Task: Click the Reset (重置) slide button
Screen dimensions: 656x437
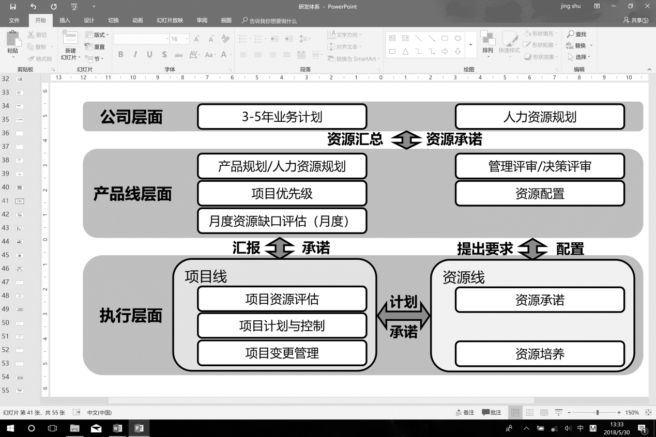Action: coord(96,47)
